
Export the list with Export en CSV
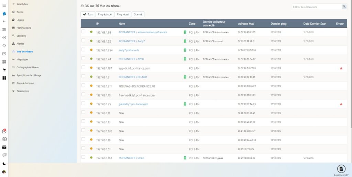341,169
